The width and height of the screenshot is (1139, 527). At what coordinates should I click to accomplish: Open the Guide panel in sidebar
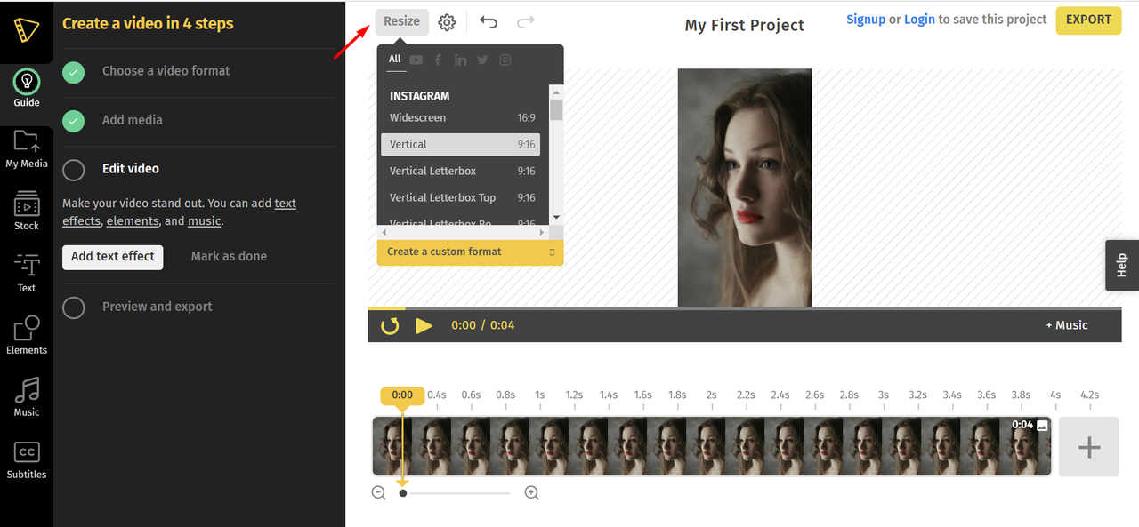(x=27, y=88)
